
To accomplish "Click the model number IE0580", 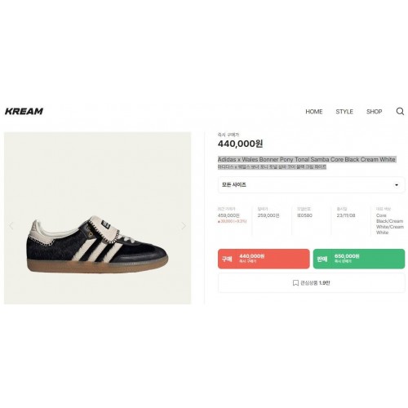I will coord(304,215).
